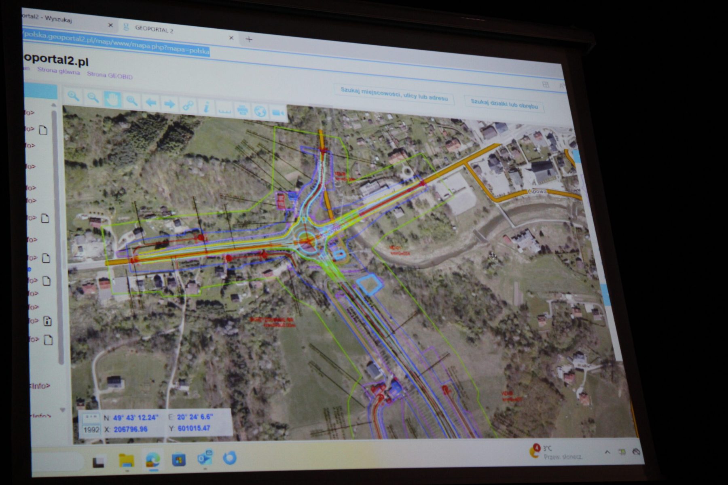The width and height of the screenshot is (728, 485).
Task: Toggle the degrees format coordinate box
Action: [91, 418]
